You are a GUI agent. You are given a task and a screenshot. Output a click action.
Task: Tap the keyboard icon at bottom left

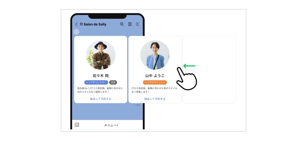77,125
